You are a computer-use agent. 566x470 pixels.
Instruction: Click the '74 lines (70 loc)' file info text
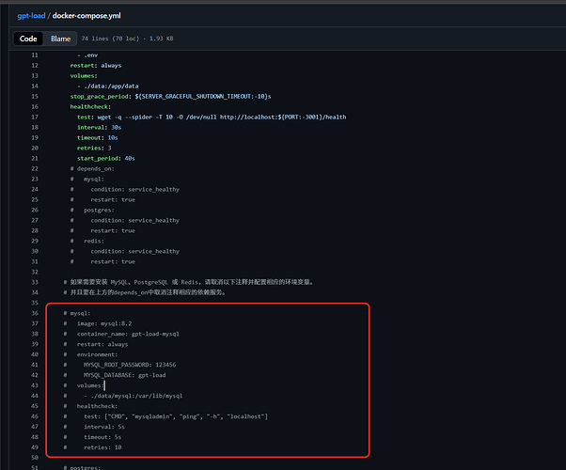(110, 39)
